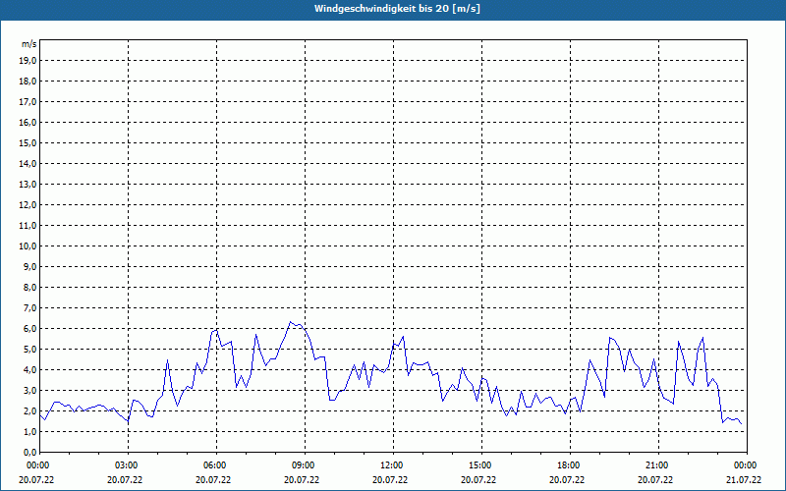This screenshot has width=786, height=491.
Task: Click the 09:00 time axis label
Action: pos(305,465)
